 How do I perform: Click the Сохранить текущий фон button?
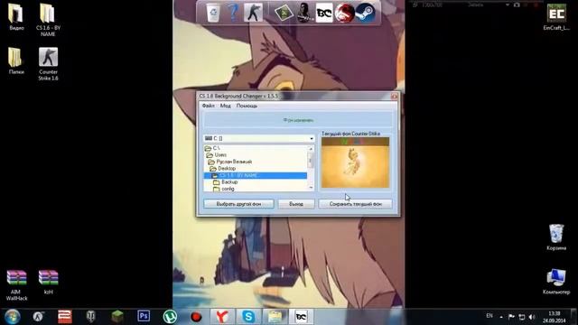click(x=355, y=204)
